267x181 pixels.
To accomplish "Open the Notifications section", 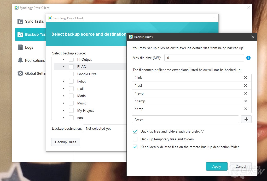I will [x=31, y=60].
